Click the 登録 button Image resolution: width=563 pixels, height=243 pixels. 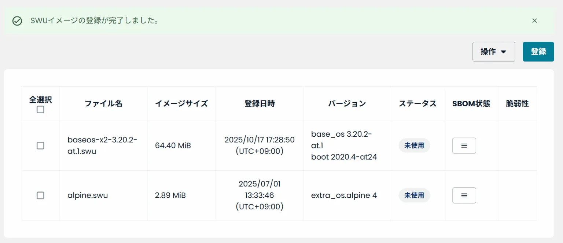(x=538, y=52)
